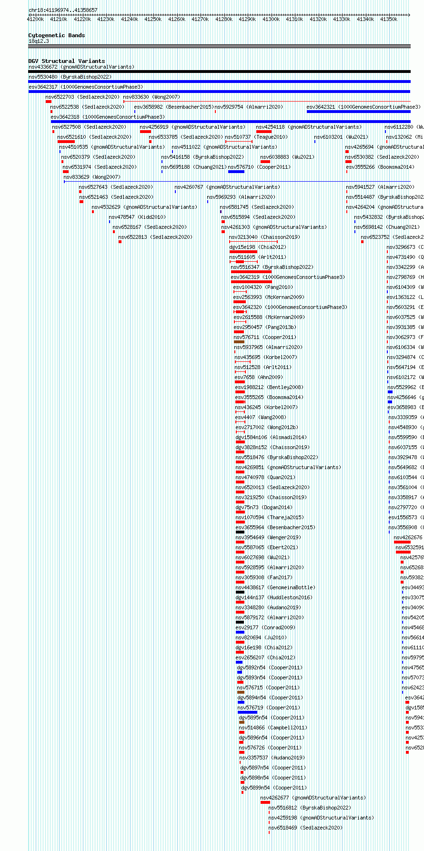Open the nsv576719 Cooper2011 variant
Viewport: 424px width, 851px height.
[x=268, y=707]
